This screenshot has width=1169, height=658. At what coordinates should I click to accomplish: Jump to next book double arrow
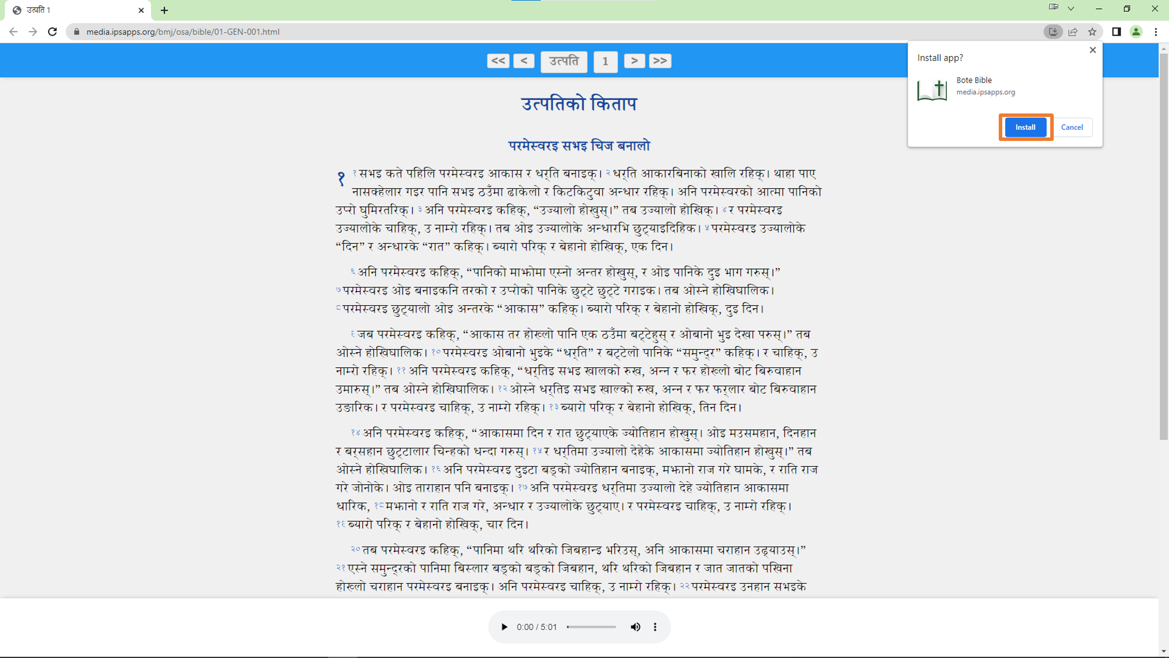click(660, 61)
